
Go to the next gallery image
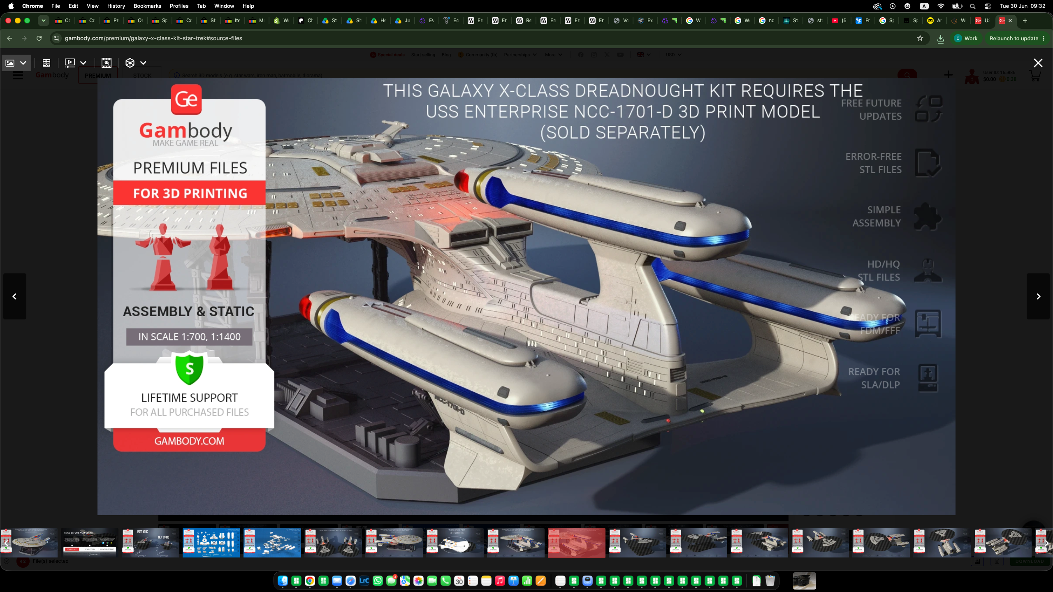coord(1038,296)
